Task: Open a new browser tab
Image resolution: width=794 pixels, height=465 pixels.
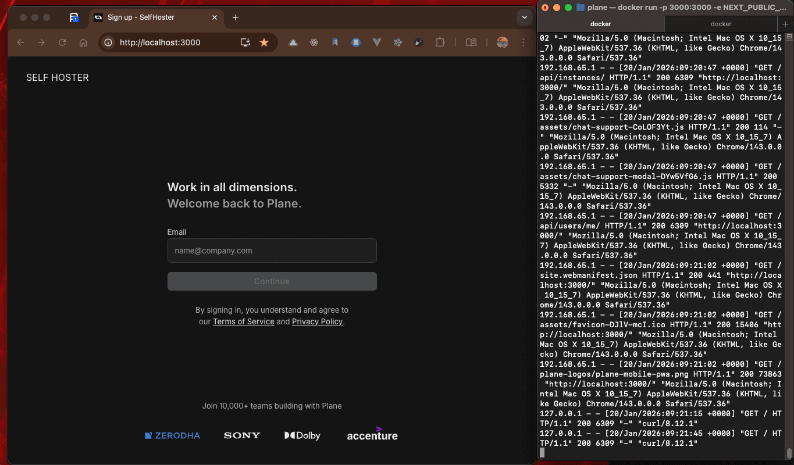Action: click(x=236, y=17)
